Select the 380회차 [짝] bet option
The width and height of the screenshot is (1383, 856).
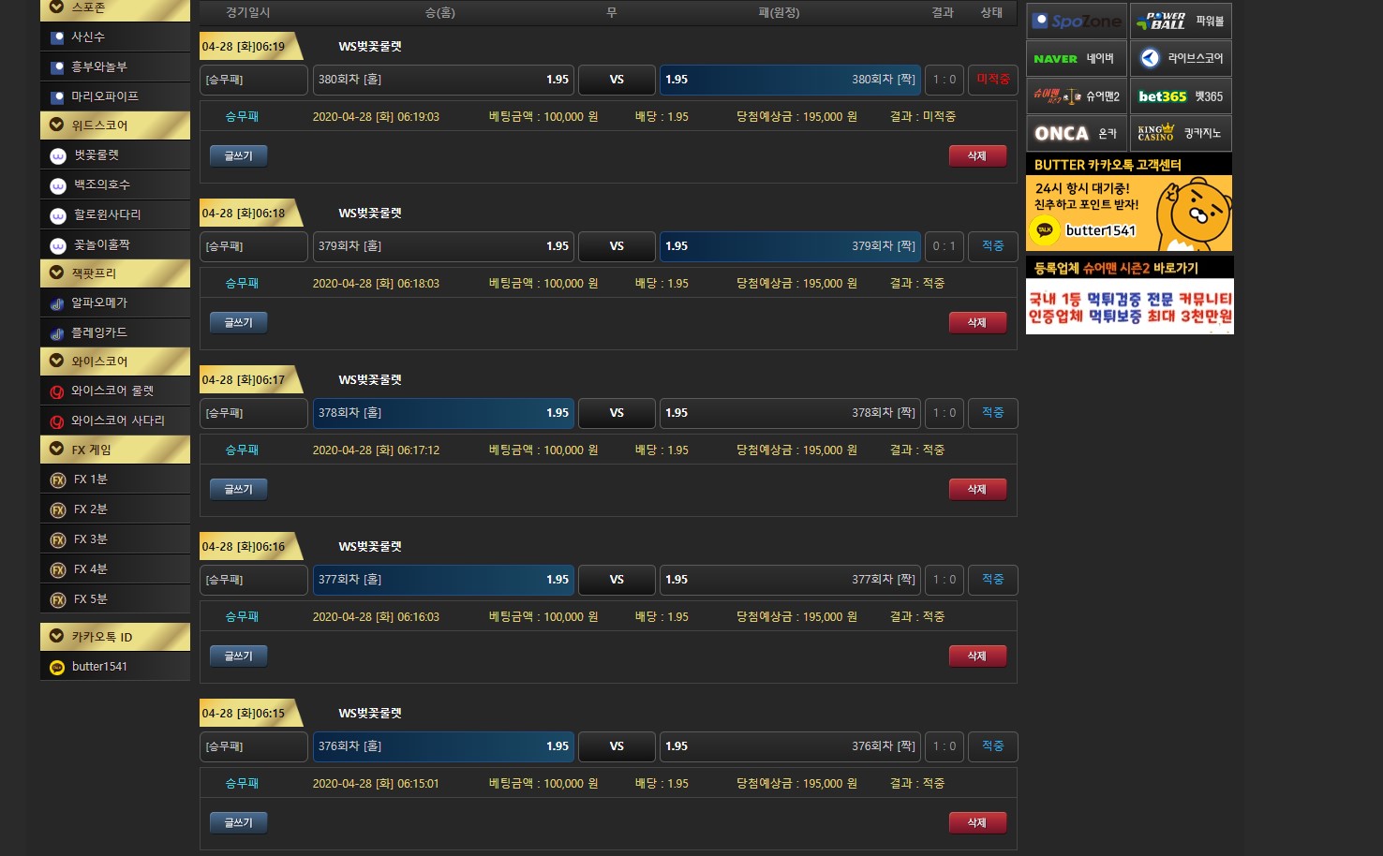point(790,80)
